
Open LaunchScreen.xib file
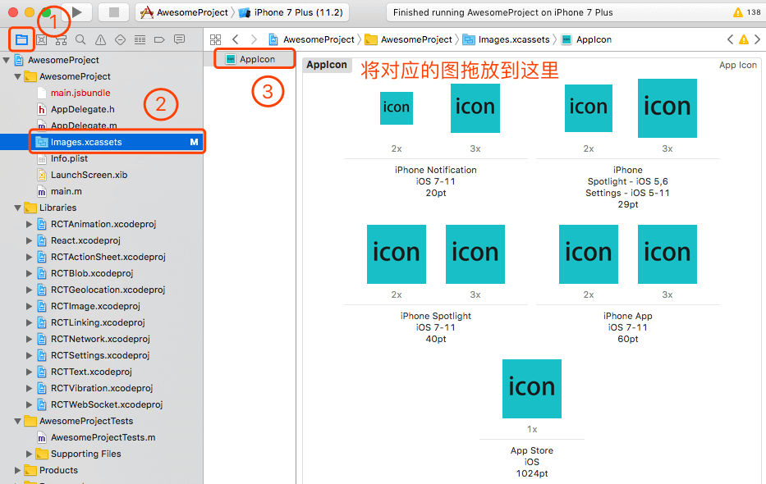(89, 175)
